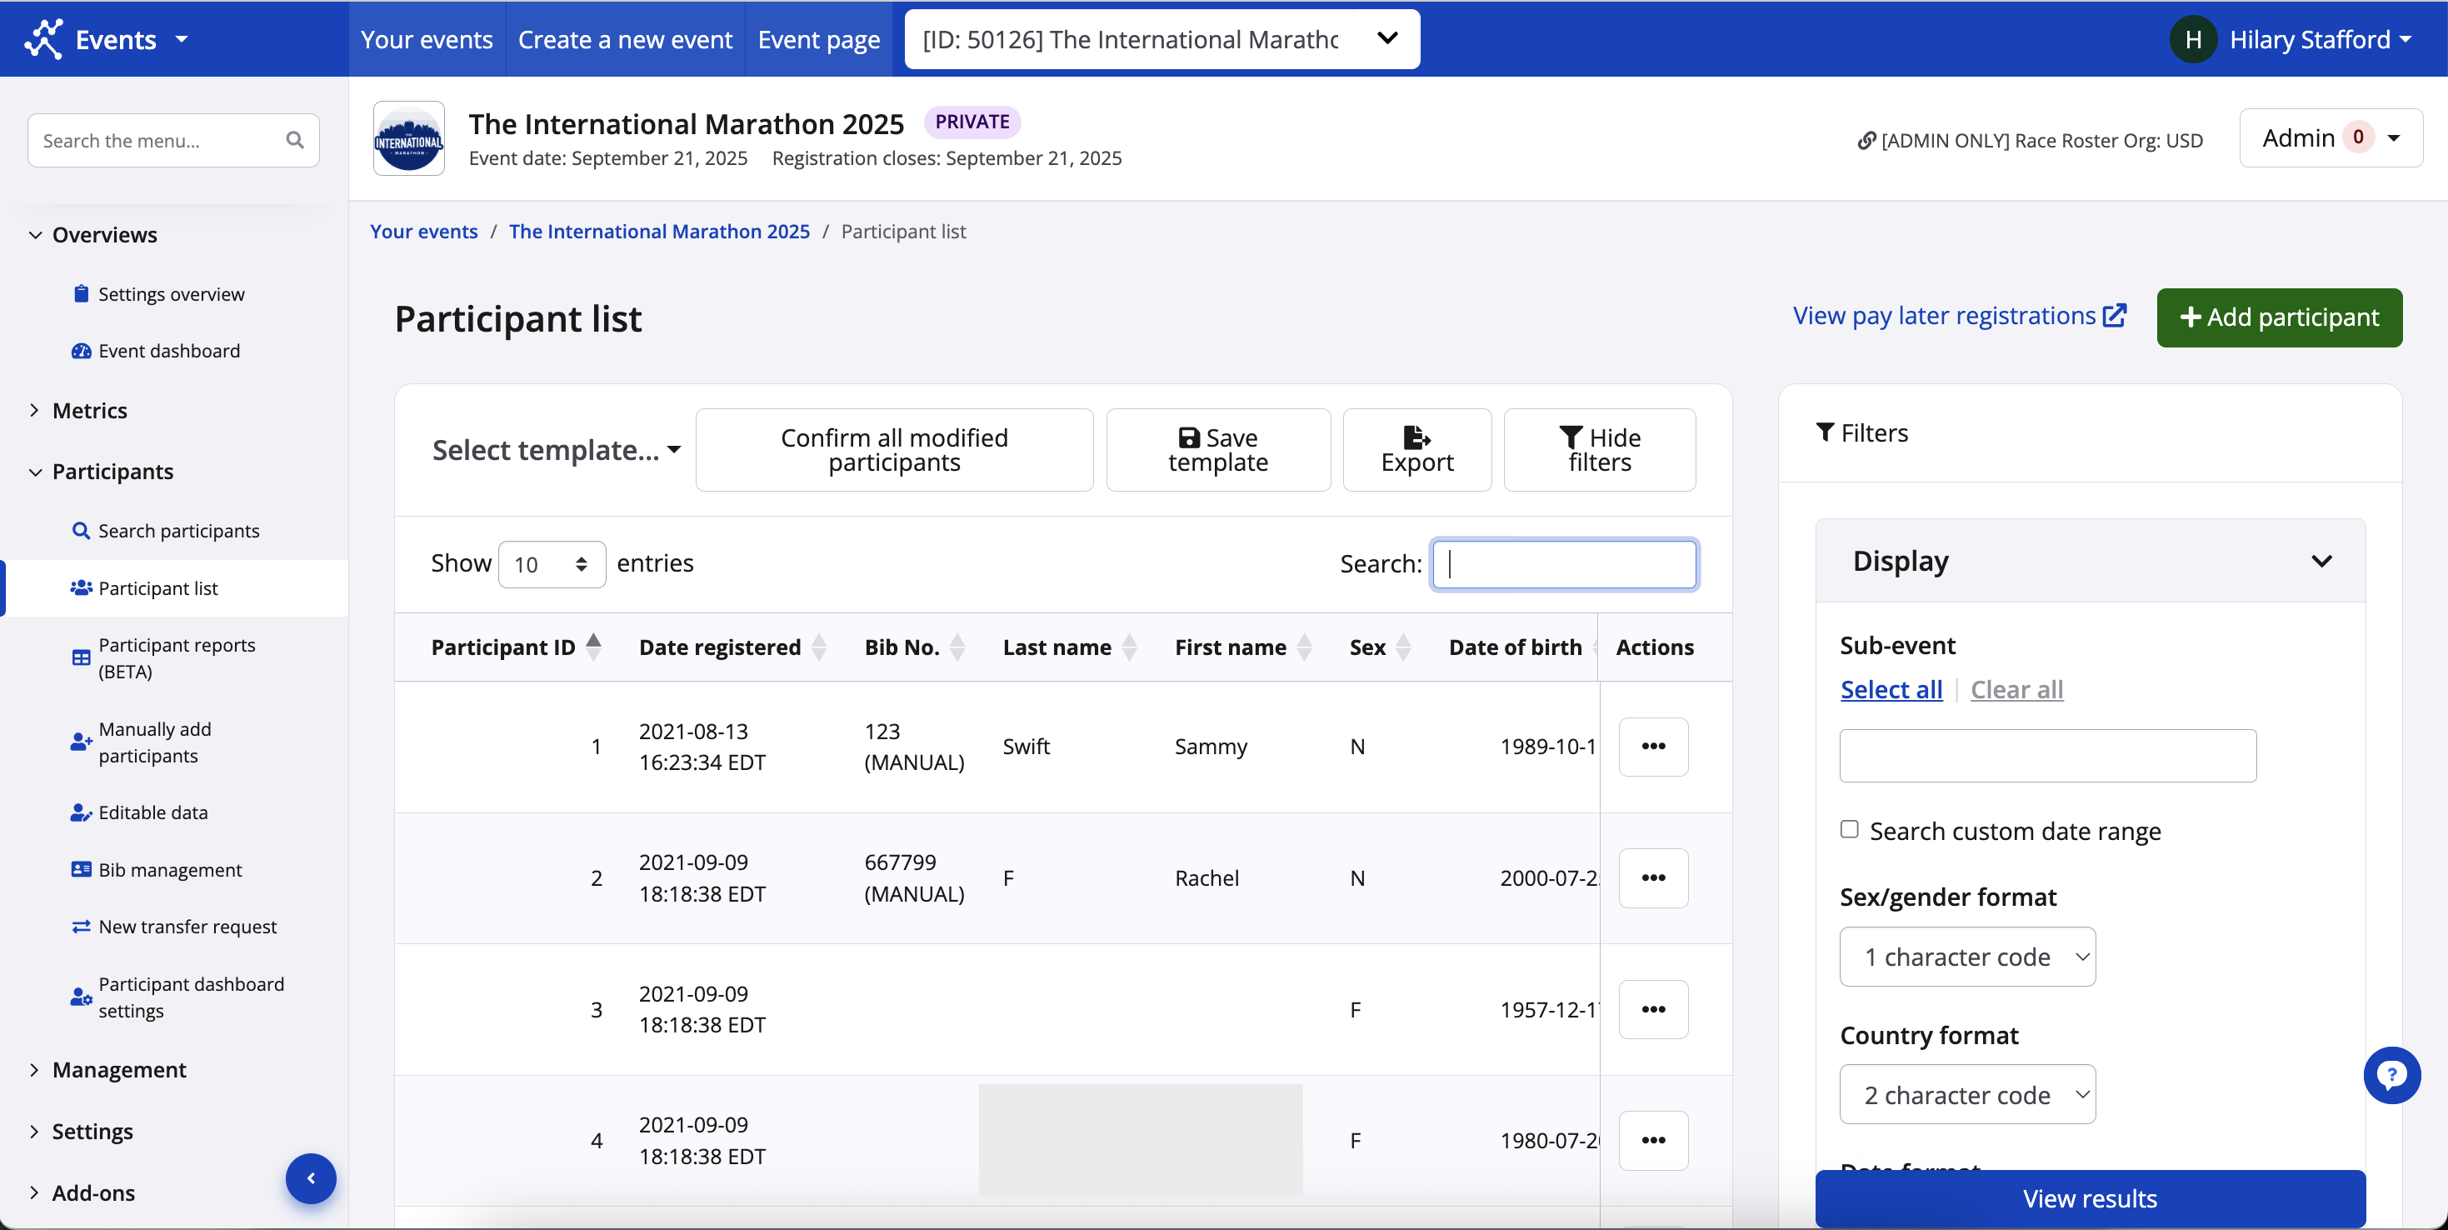This screenshot has width=2448, height=1230.
Task: Click the marathon event logo thumbnail
Action: coord(408,140)
